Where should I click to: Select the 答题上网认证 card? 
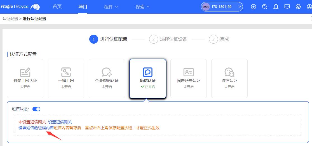coord(25,78)
